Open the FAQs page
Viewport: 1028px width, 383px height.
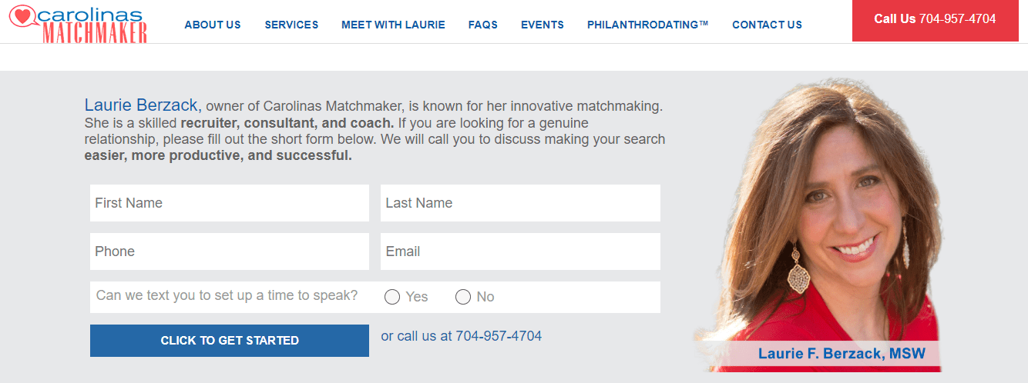click(483, 25)
